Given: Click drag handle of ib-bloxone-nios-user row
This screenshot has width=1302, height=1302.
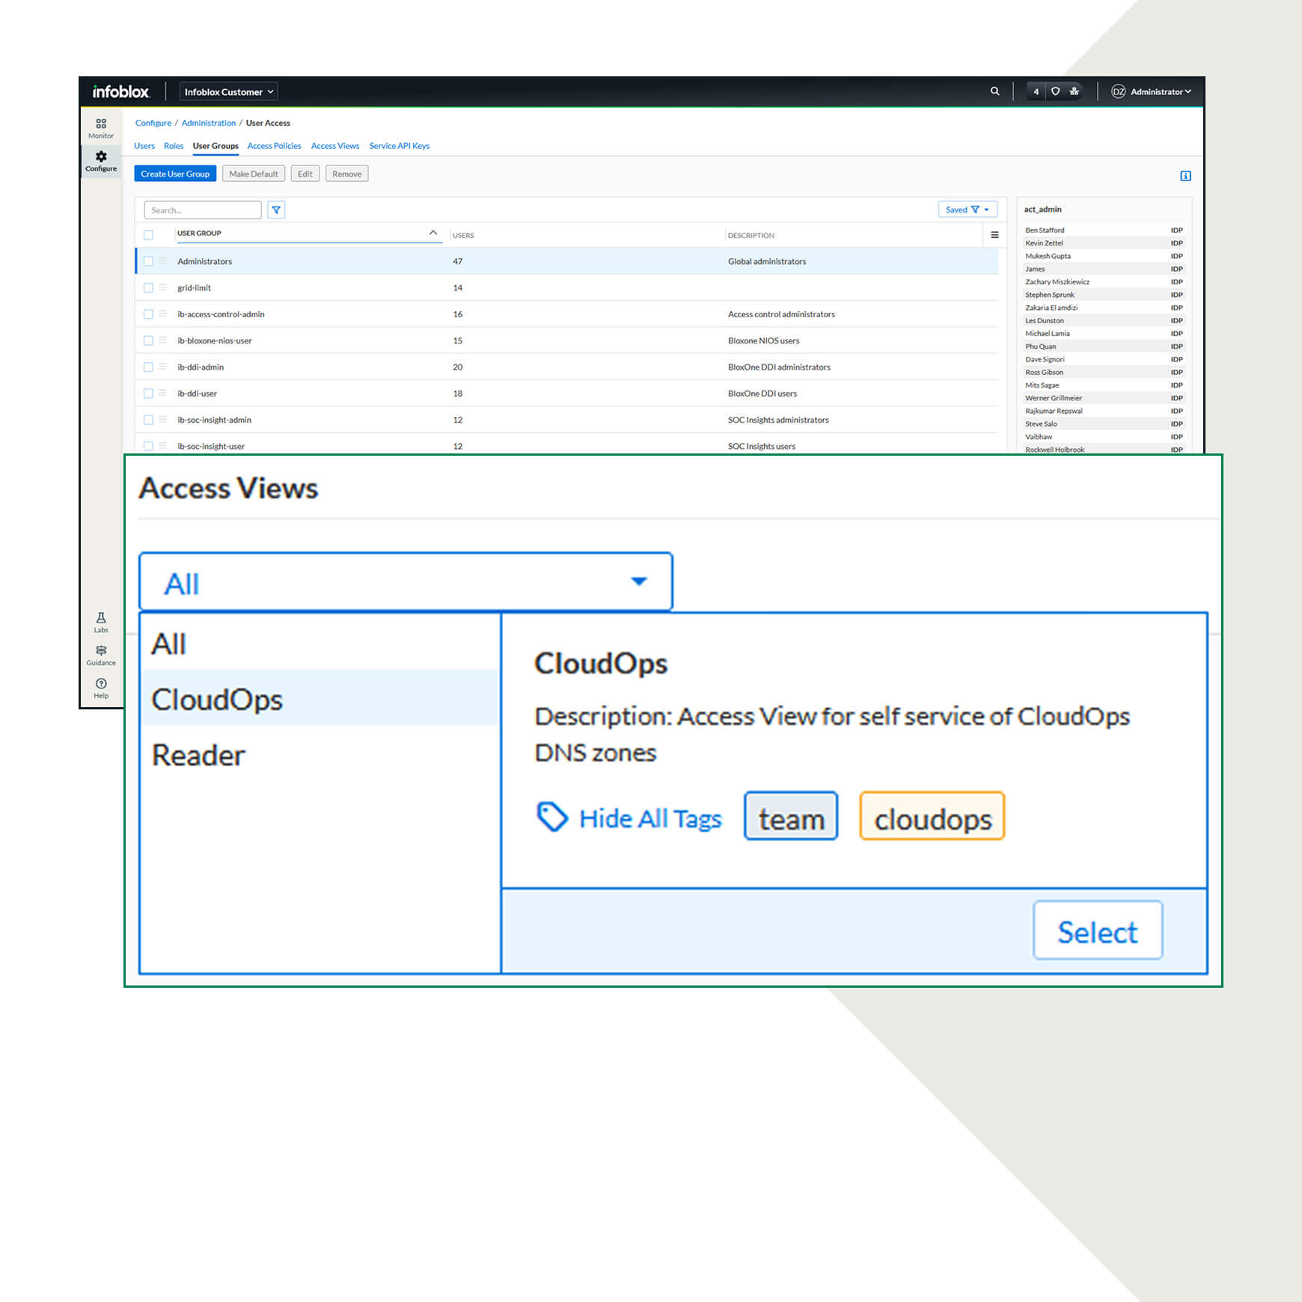Looking at the screenshot, I should pos(162,340).
